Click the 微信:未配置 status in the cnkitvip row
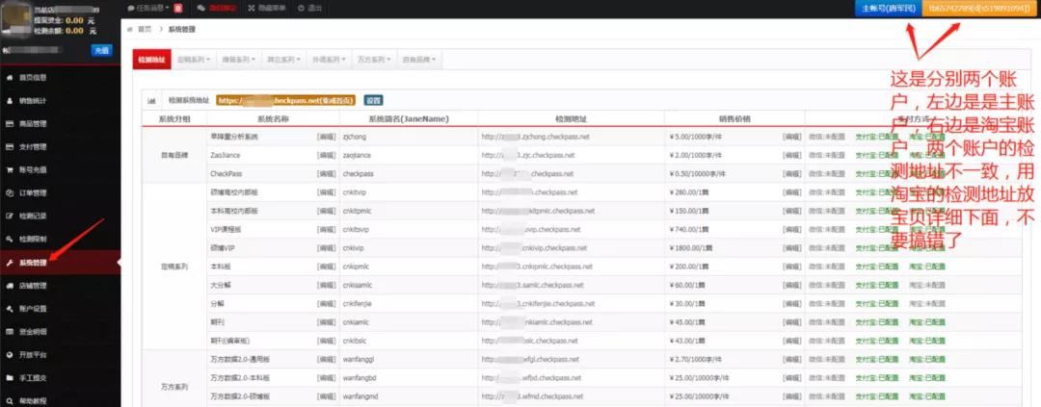Image resolution: width=1041 pixels, height=407 pixels. coord(827,192)
